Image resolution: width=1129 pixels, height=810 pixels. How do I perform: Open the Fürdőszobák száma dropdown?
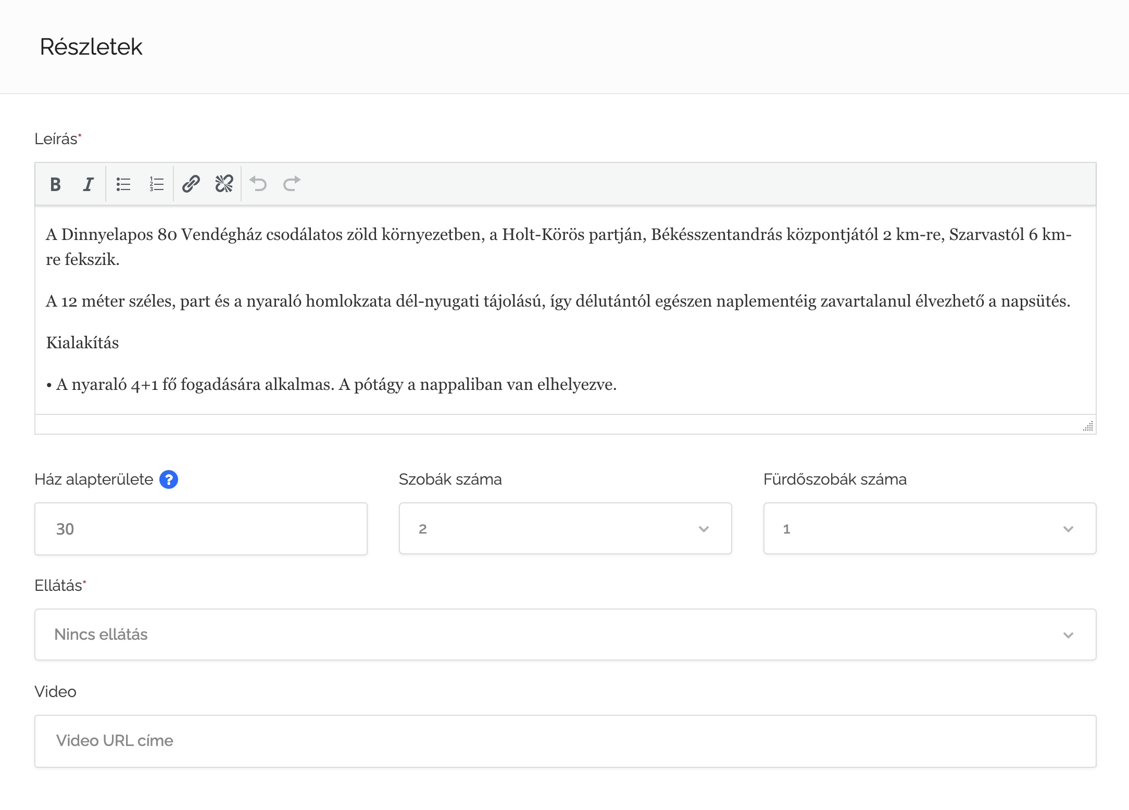pyautogui.click(x=930, y=528)
